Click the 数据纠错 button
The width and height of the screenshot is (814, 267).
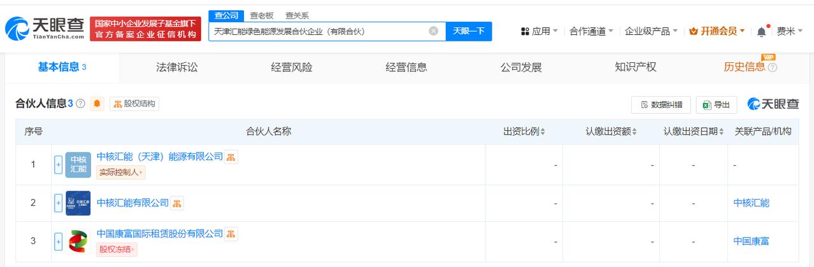click(661, 104)
